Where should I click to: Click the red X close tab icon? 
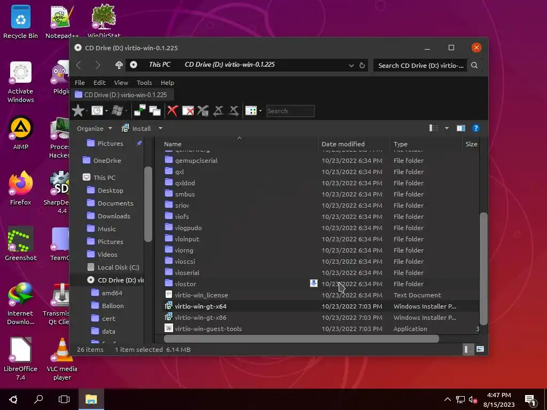(173, 111)
